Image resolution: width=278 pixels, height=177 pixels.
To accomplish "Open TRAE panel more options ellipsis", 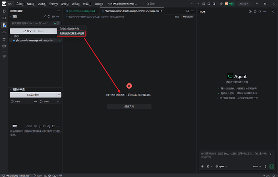I will click(265, 12).
